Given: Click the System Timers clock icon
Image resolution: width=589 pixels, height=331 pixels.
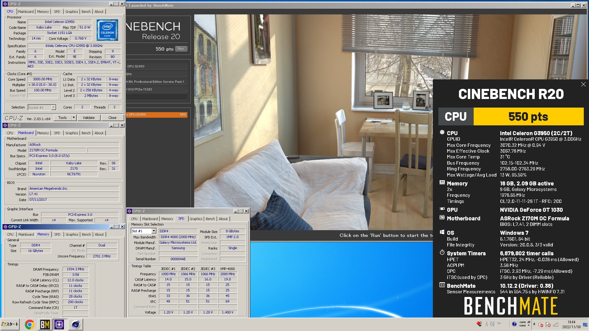Looking at the screenshot, I should click(x=442, y=253).
